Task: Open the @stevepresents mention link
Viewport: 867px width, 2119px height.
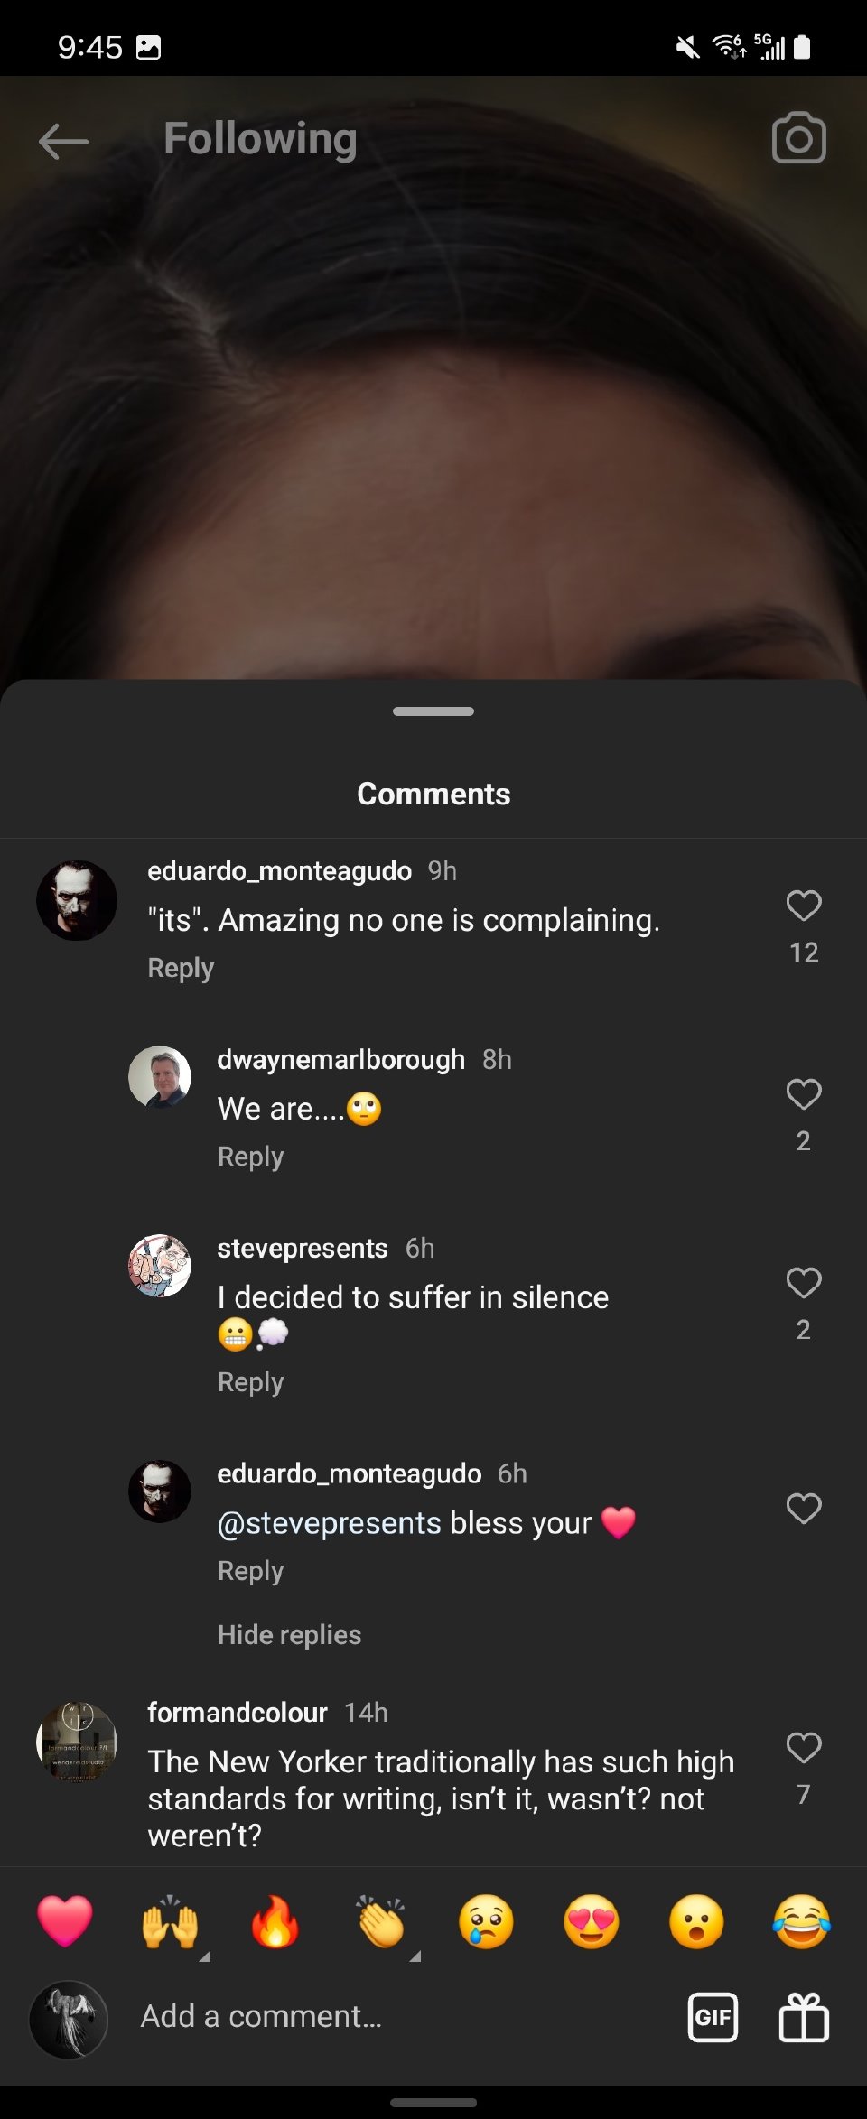Action: coord(329,1523)
